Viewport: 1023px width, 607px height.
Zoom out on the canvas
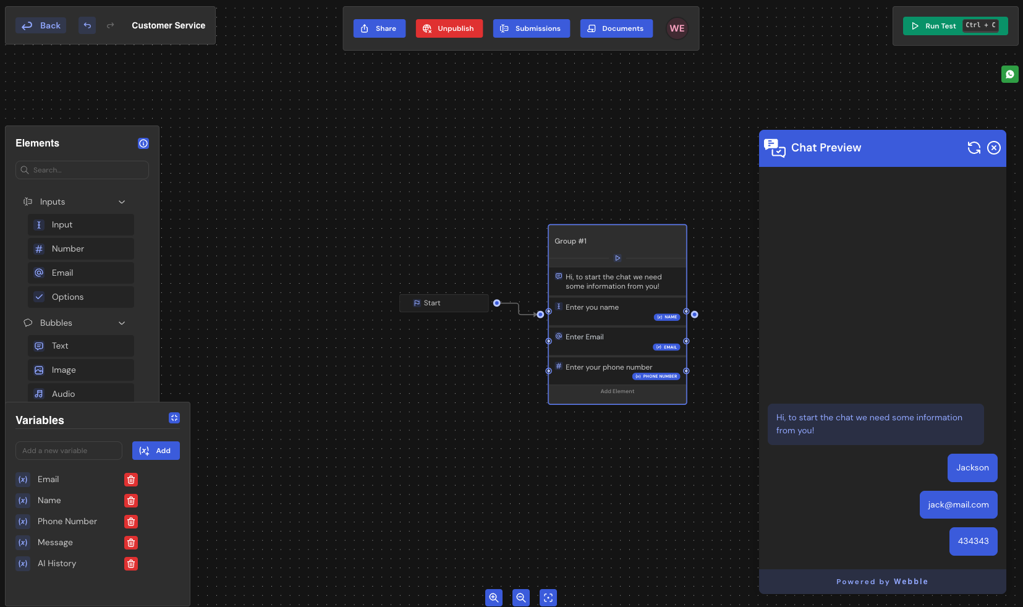521,598
